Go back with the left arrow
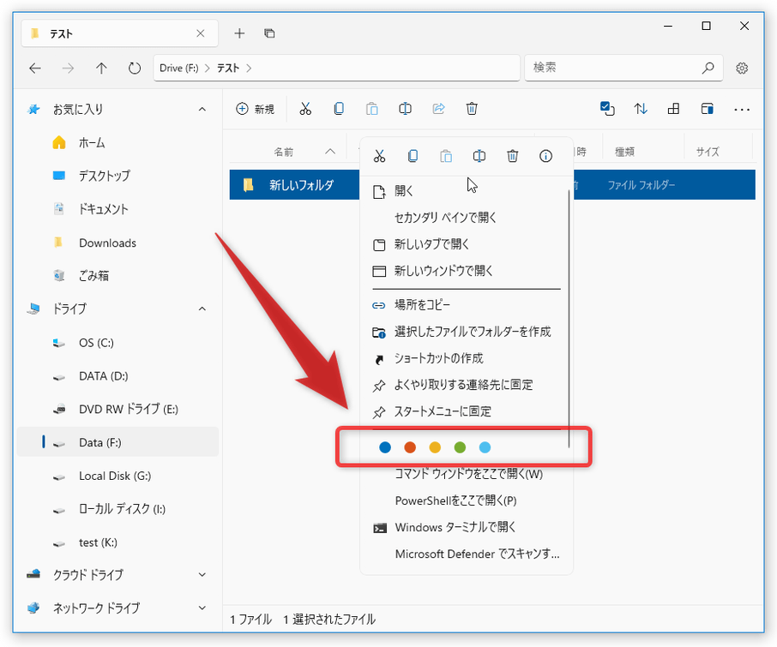The height and width of the screenshot is (647, 777). tap(35, 69)
